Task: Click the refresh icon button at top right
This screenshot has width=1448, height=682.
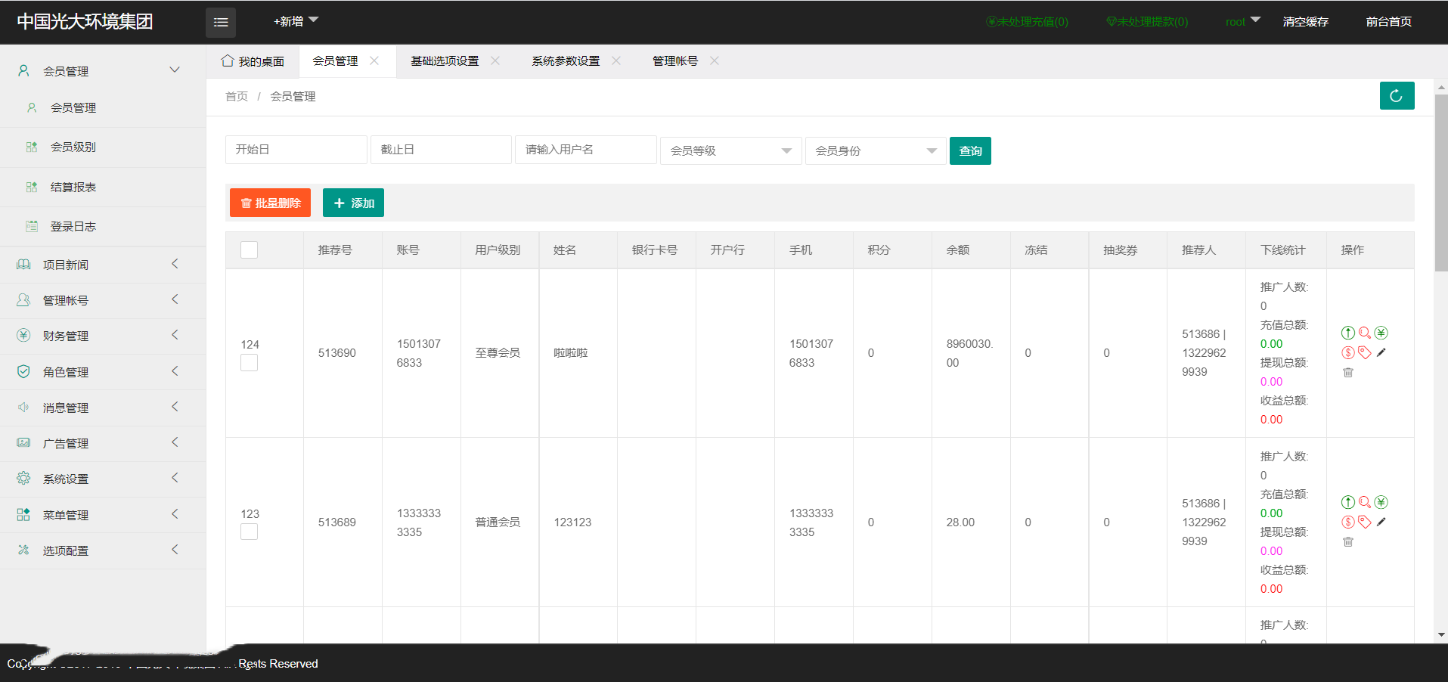Action: (1396, 96)
